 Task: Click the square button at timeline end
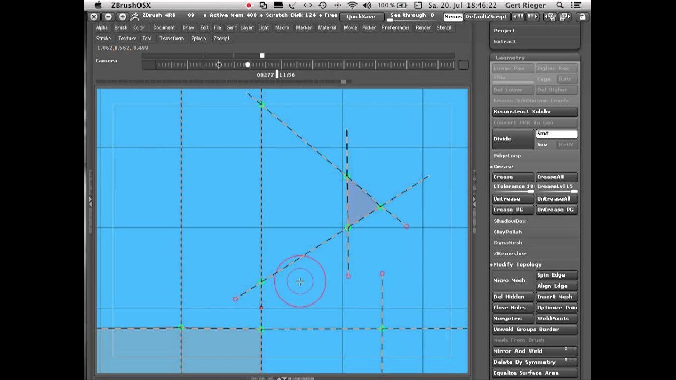click(x=463, y=65)
